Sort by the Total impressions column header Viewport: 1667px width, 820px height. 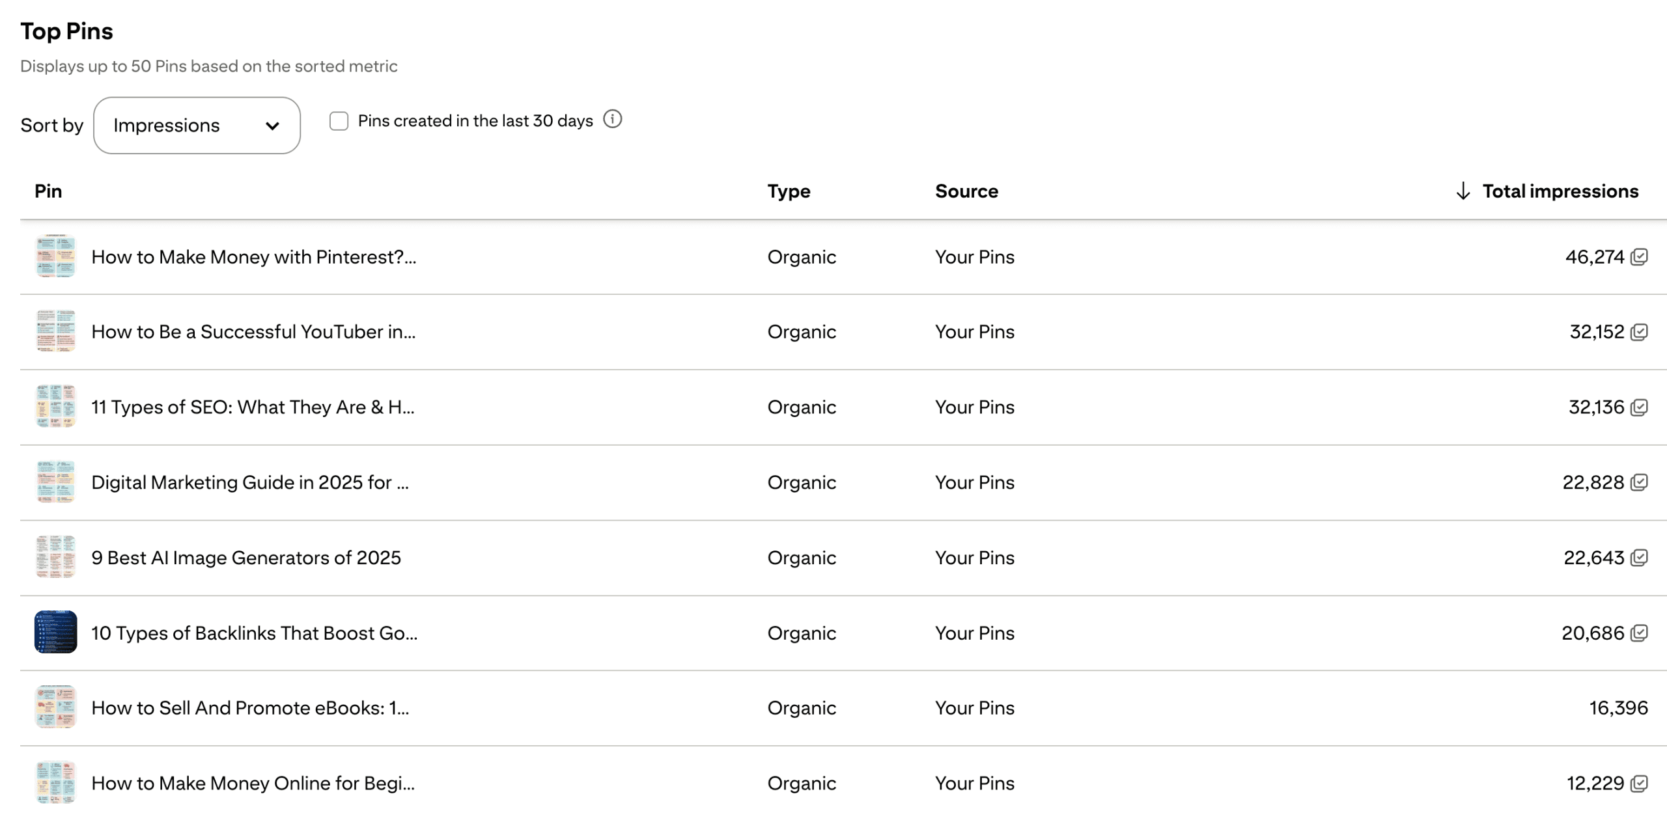1560,191
